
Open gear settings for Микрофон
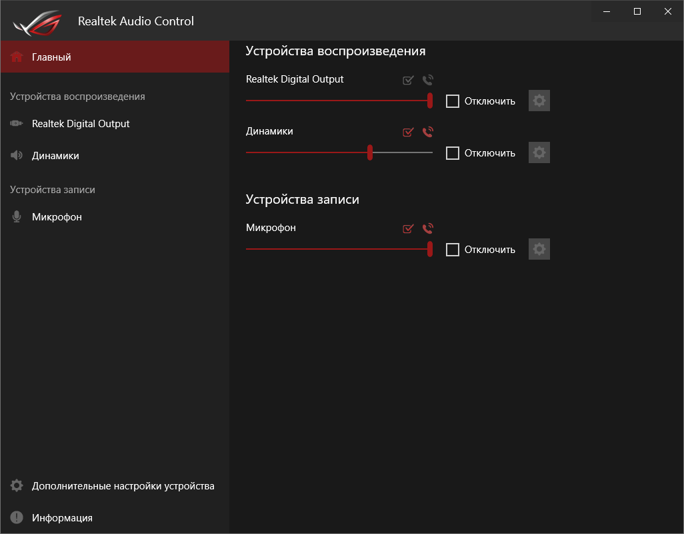[539, 250]
